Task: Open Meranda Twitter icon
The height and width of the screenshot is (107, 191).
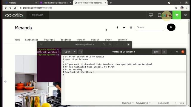Action: (124, 28)
